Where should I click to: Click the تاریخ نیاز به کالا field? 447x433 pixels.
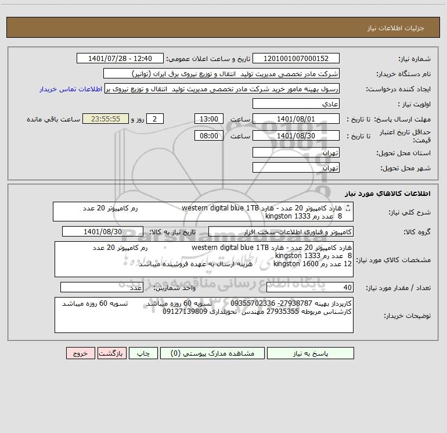point(103,231)
